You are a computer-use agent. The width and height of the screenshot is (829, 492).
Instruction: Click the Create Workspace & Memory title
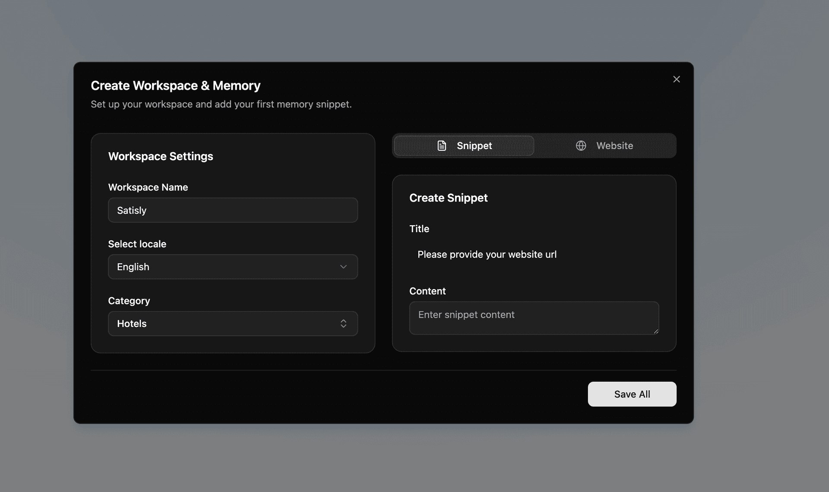point(175,85)
